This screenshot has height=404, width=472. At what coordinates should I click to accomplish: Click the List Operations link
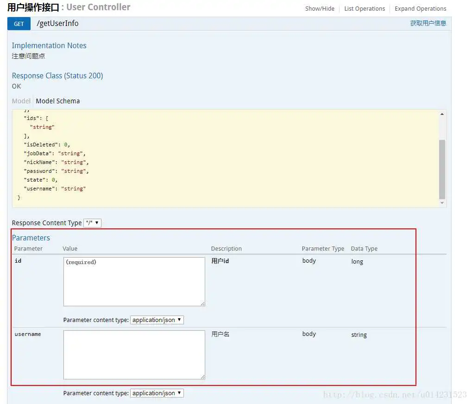(x=365, y=9)
